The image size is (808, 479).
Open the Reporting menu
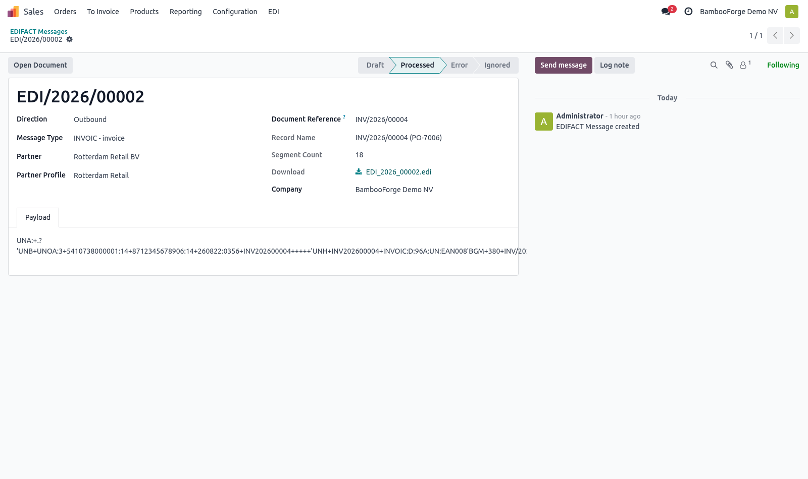(186, 12)
